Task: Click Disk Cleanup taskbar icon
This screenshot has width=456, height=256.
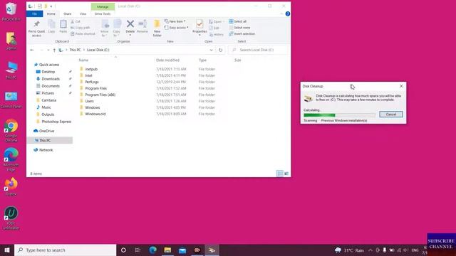Action: (212, 250)
